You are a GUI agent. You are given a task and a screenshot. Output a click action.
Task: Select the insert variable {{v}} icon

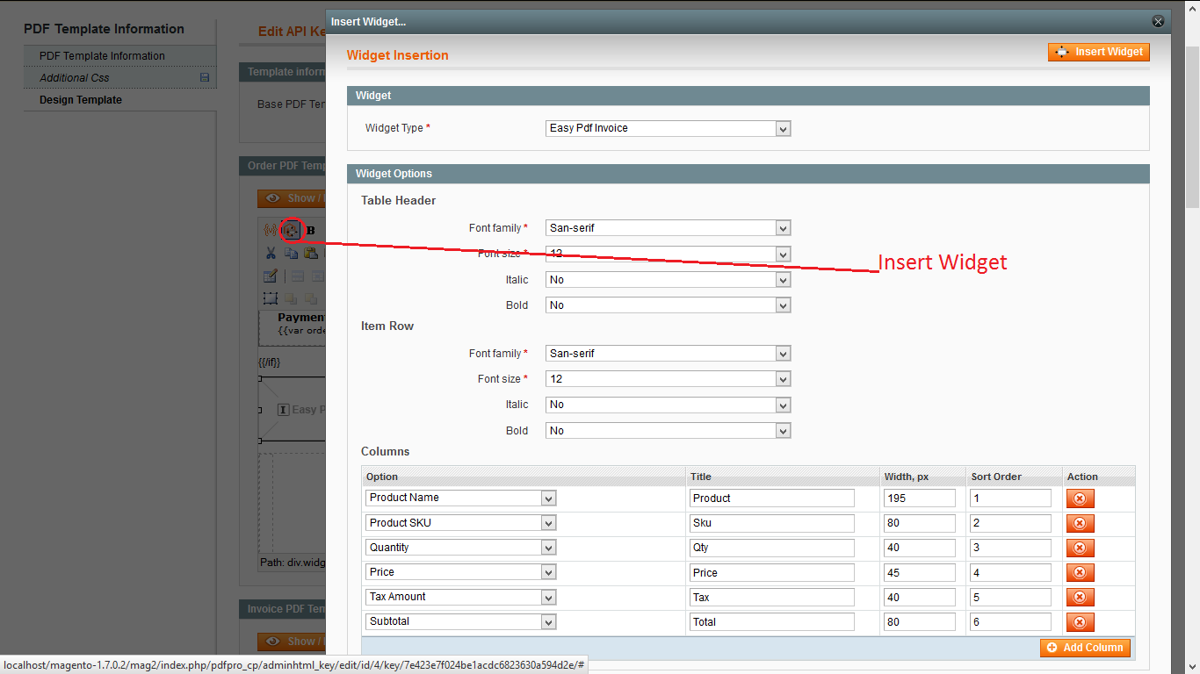coord(271,230)
